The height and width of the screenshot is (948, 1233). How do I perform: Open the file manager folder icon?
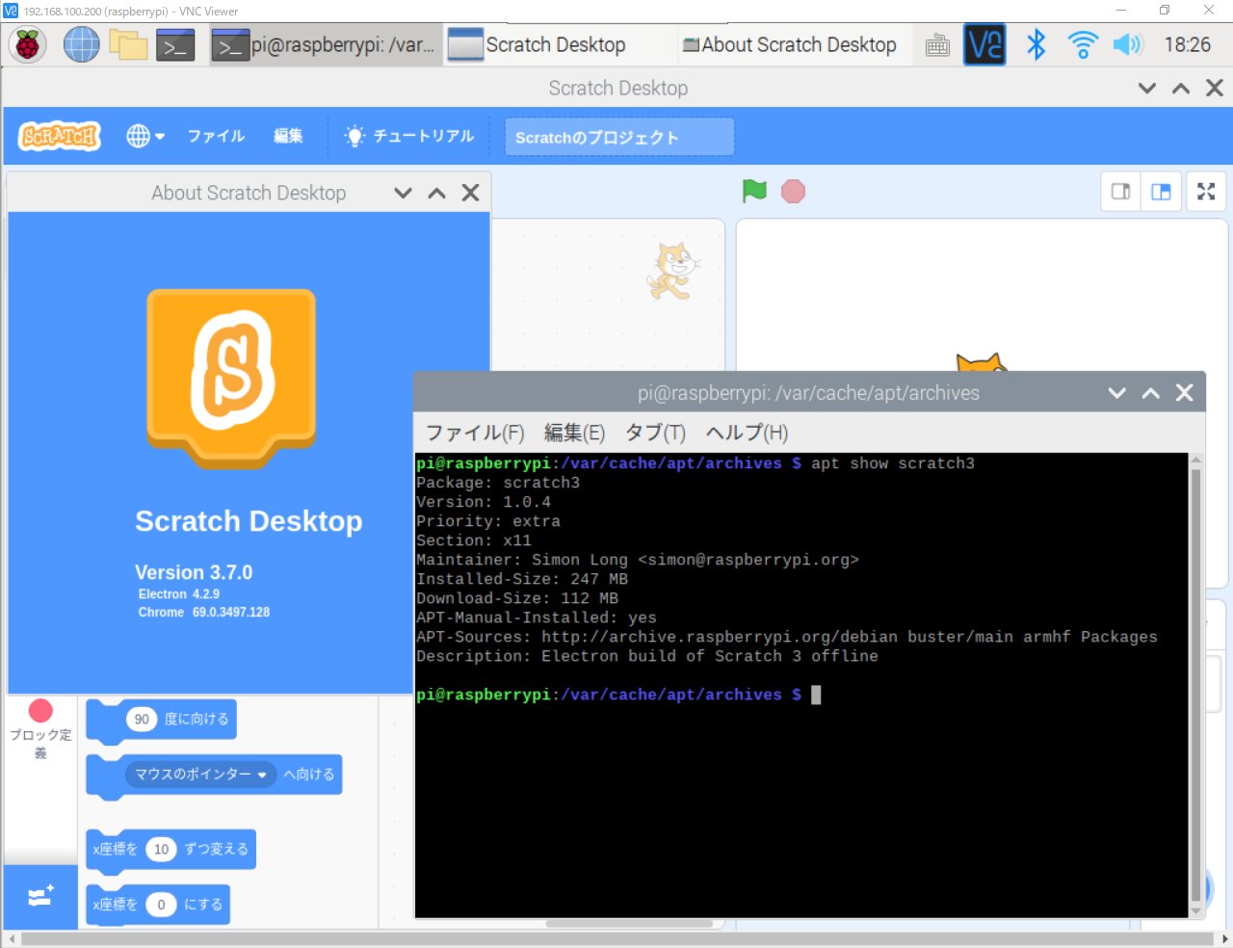128,44
